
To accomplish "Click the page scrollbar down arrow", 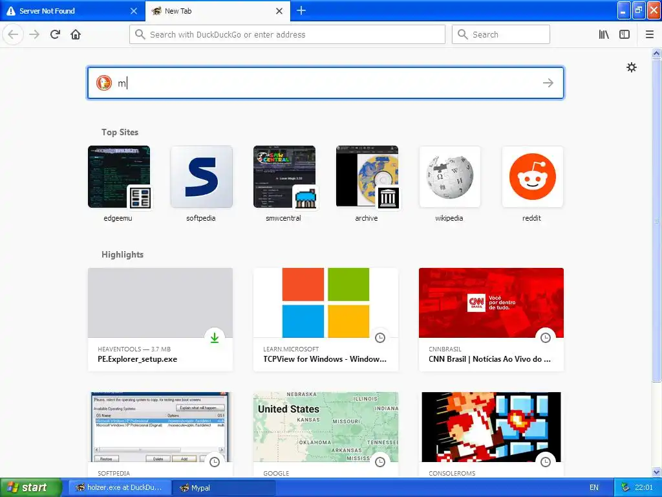I will pos(656,472).
